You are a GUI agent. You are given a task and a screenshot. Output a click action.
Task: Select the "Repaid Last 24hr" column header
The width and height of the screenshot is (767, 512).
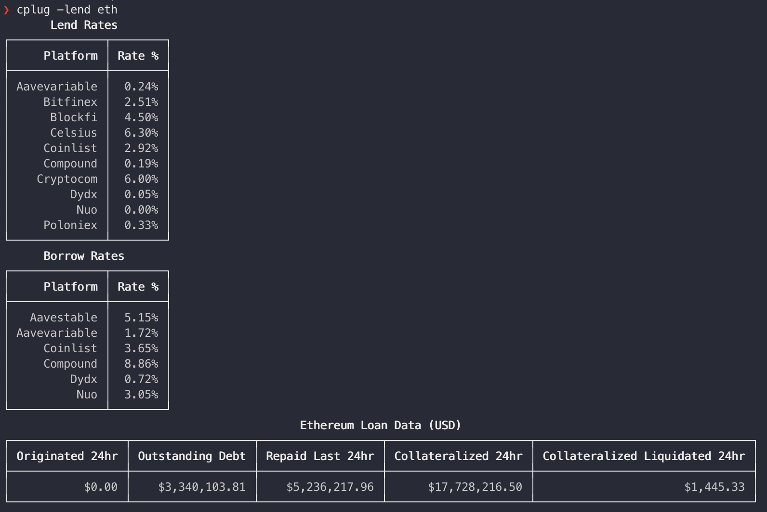320,456
